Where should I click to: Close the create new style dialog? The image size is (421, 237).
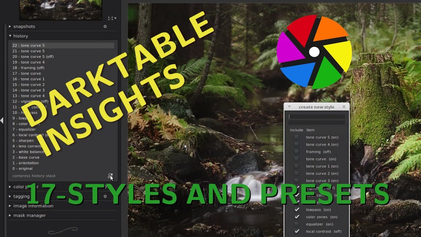(344, 107)
